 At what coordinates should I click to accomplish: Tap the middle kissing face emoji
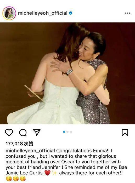click(x=16, y=179)
